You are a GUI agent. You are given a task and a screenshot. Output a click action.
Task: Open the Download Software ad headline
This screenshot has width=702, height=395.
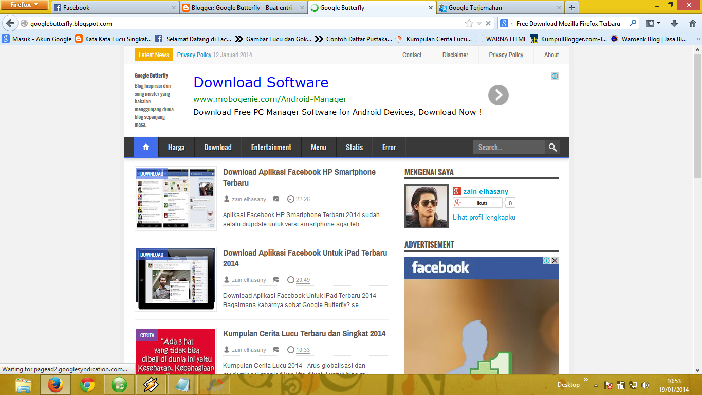click(x=261, y=82)
